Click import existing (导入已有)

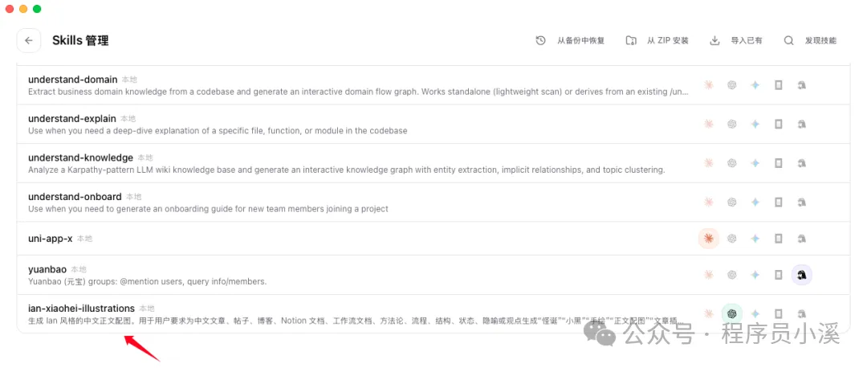pyautogui.click(x=736, y=40)
